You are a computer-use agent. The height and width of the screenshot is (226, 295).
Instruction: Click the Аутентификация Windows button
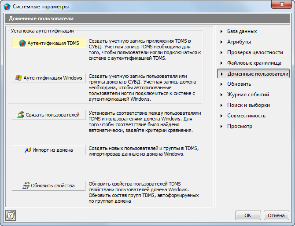pyautogui.click(x=48, y=78)
